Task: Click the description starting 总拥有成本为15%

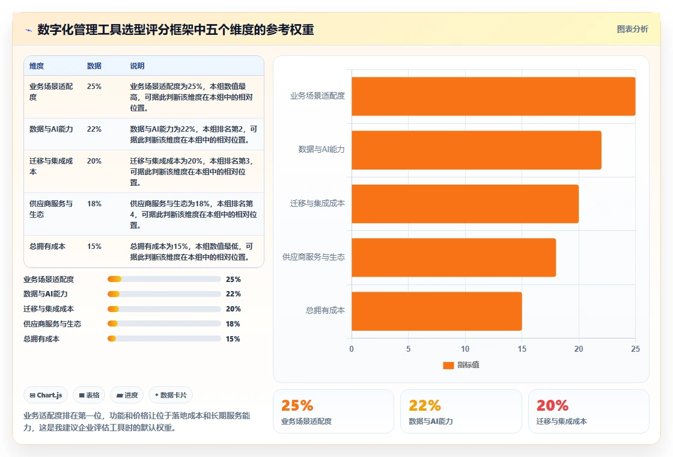Action: click(192, 252)
